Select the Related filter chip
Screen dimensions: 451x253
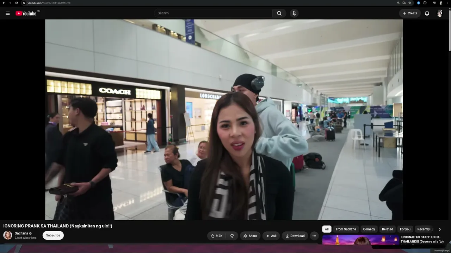pyautogui.click(x=387, y=229)
